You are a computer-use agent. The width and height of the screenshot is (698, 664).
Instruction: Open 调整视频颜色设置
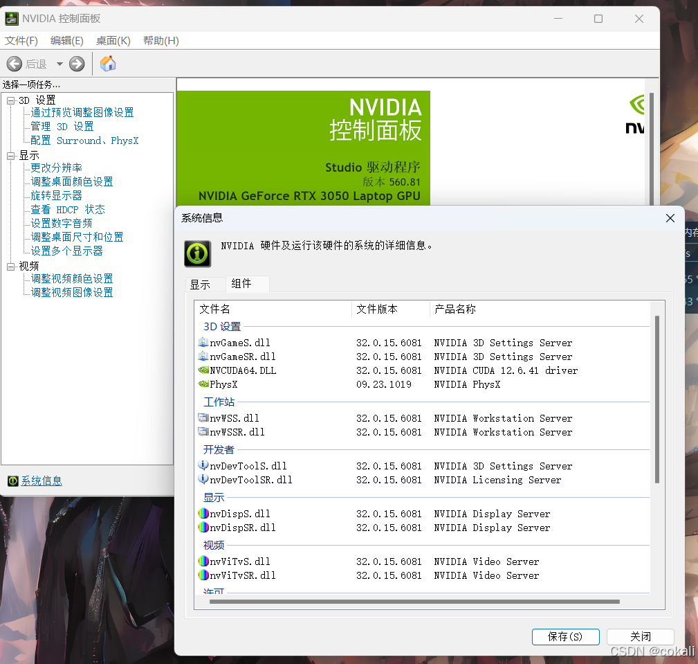[x=72, y=278]
